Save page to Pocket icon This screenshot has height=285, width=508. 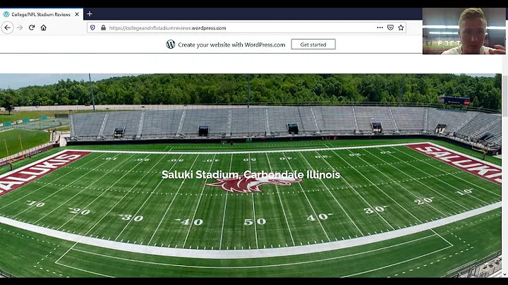[x=390, y=28]
